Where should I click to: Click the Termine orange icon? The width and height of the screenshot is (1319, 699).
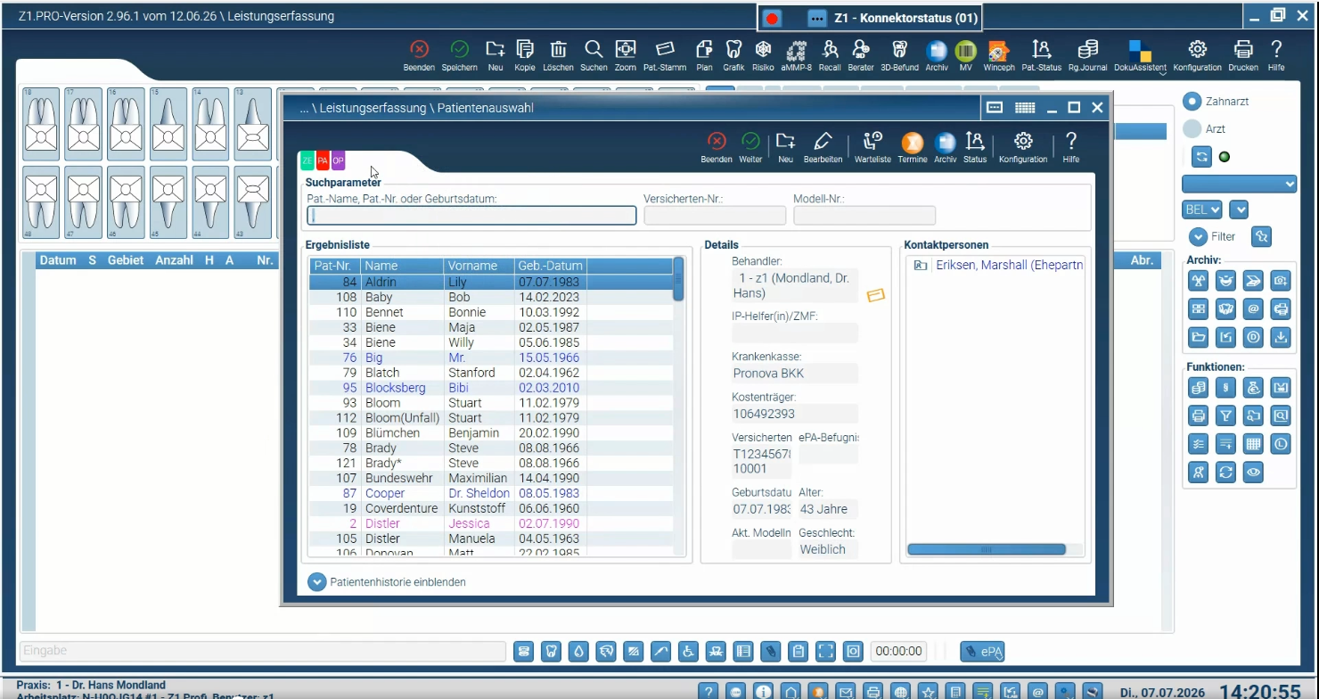tap(912, 146)
